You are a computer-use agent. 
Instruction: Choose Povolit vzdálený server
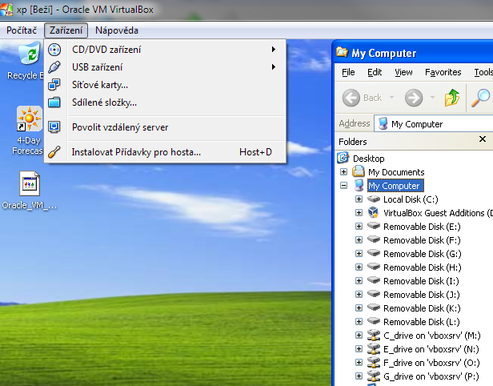(165, 127)
